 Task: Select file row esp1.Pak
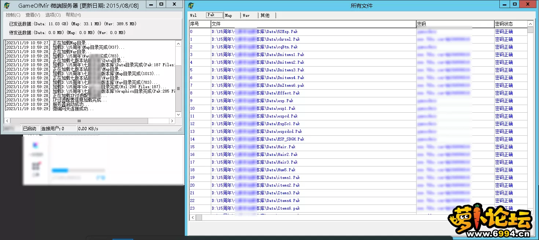[358, 108]
